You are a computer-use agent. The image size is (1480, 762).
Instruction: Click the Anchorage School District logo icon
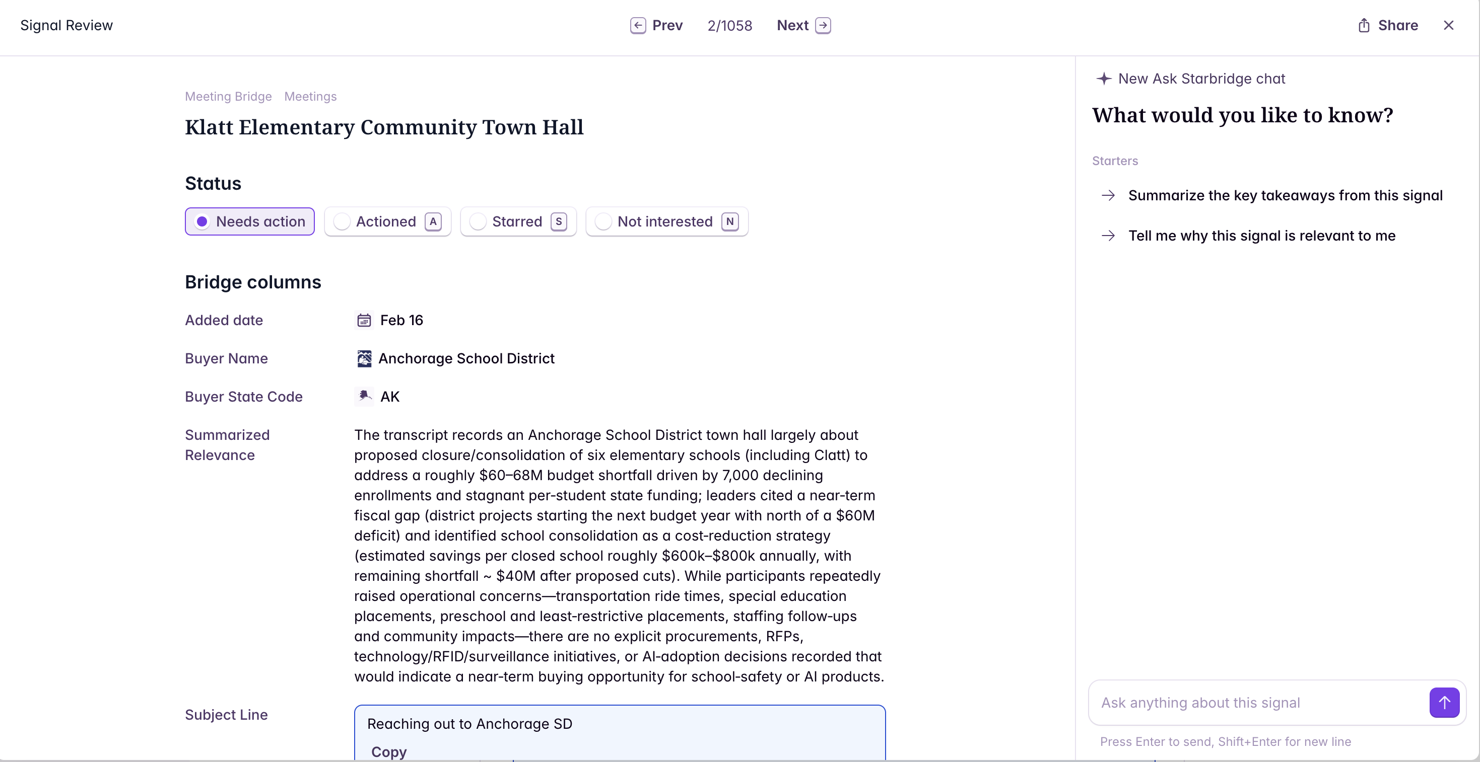pos(364,358)
